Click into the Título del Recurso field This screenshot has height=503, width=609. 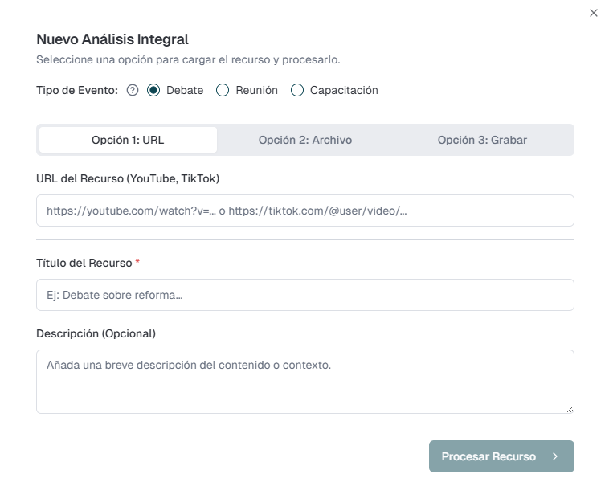click(304, 295)
